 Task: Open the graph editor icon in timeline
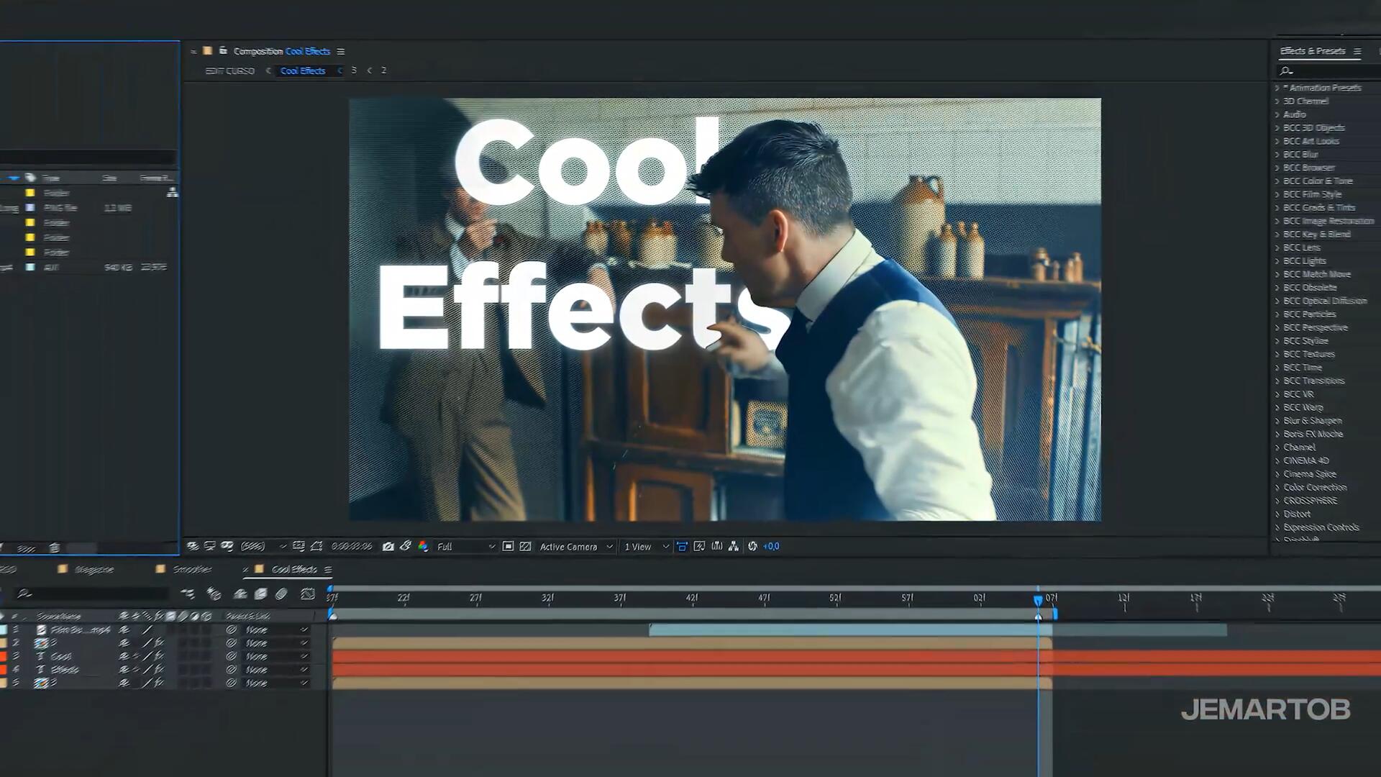(308, 594)
